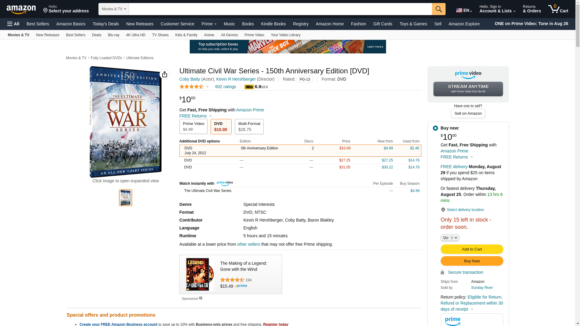The image size is (580, 326).
Task: Click Register today link
Action: pyautogui.click(x=276, y=324)
